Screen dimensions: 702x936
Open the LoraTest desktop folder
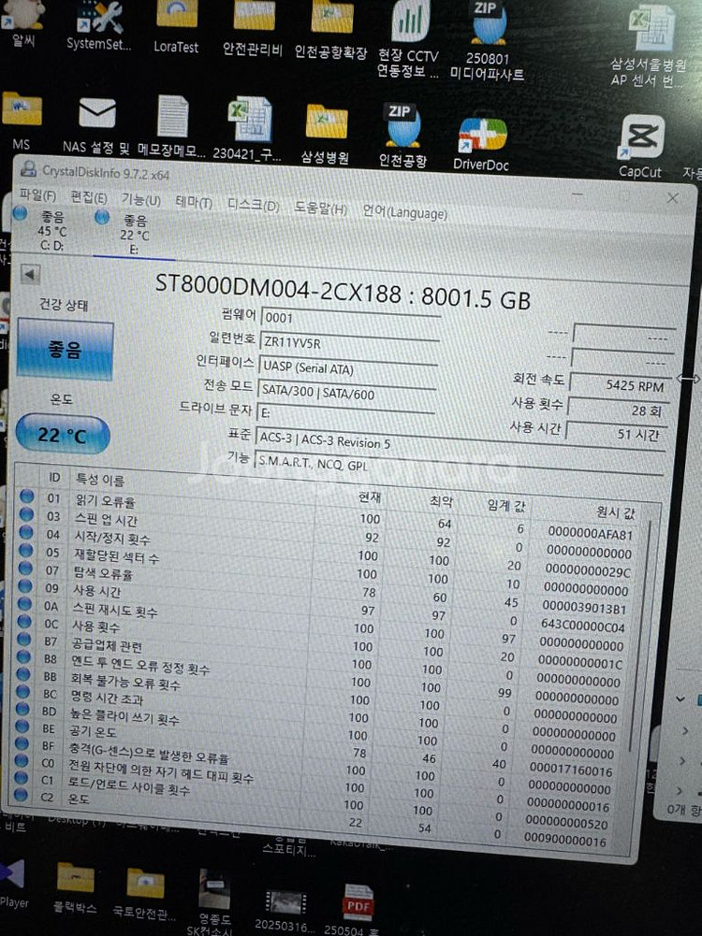click(x=176, y=28)
